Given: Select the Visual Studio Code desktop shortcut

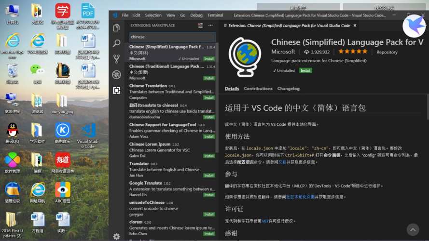Looking at the screenshot, I should point(88,135).
